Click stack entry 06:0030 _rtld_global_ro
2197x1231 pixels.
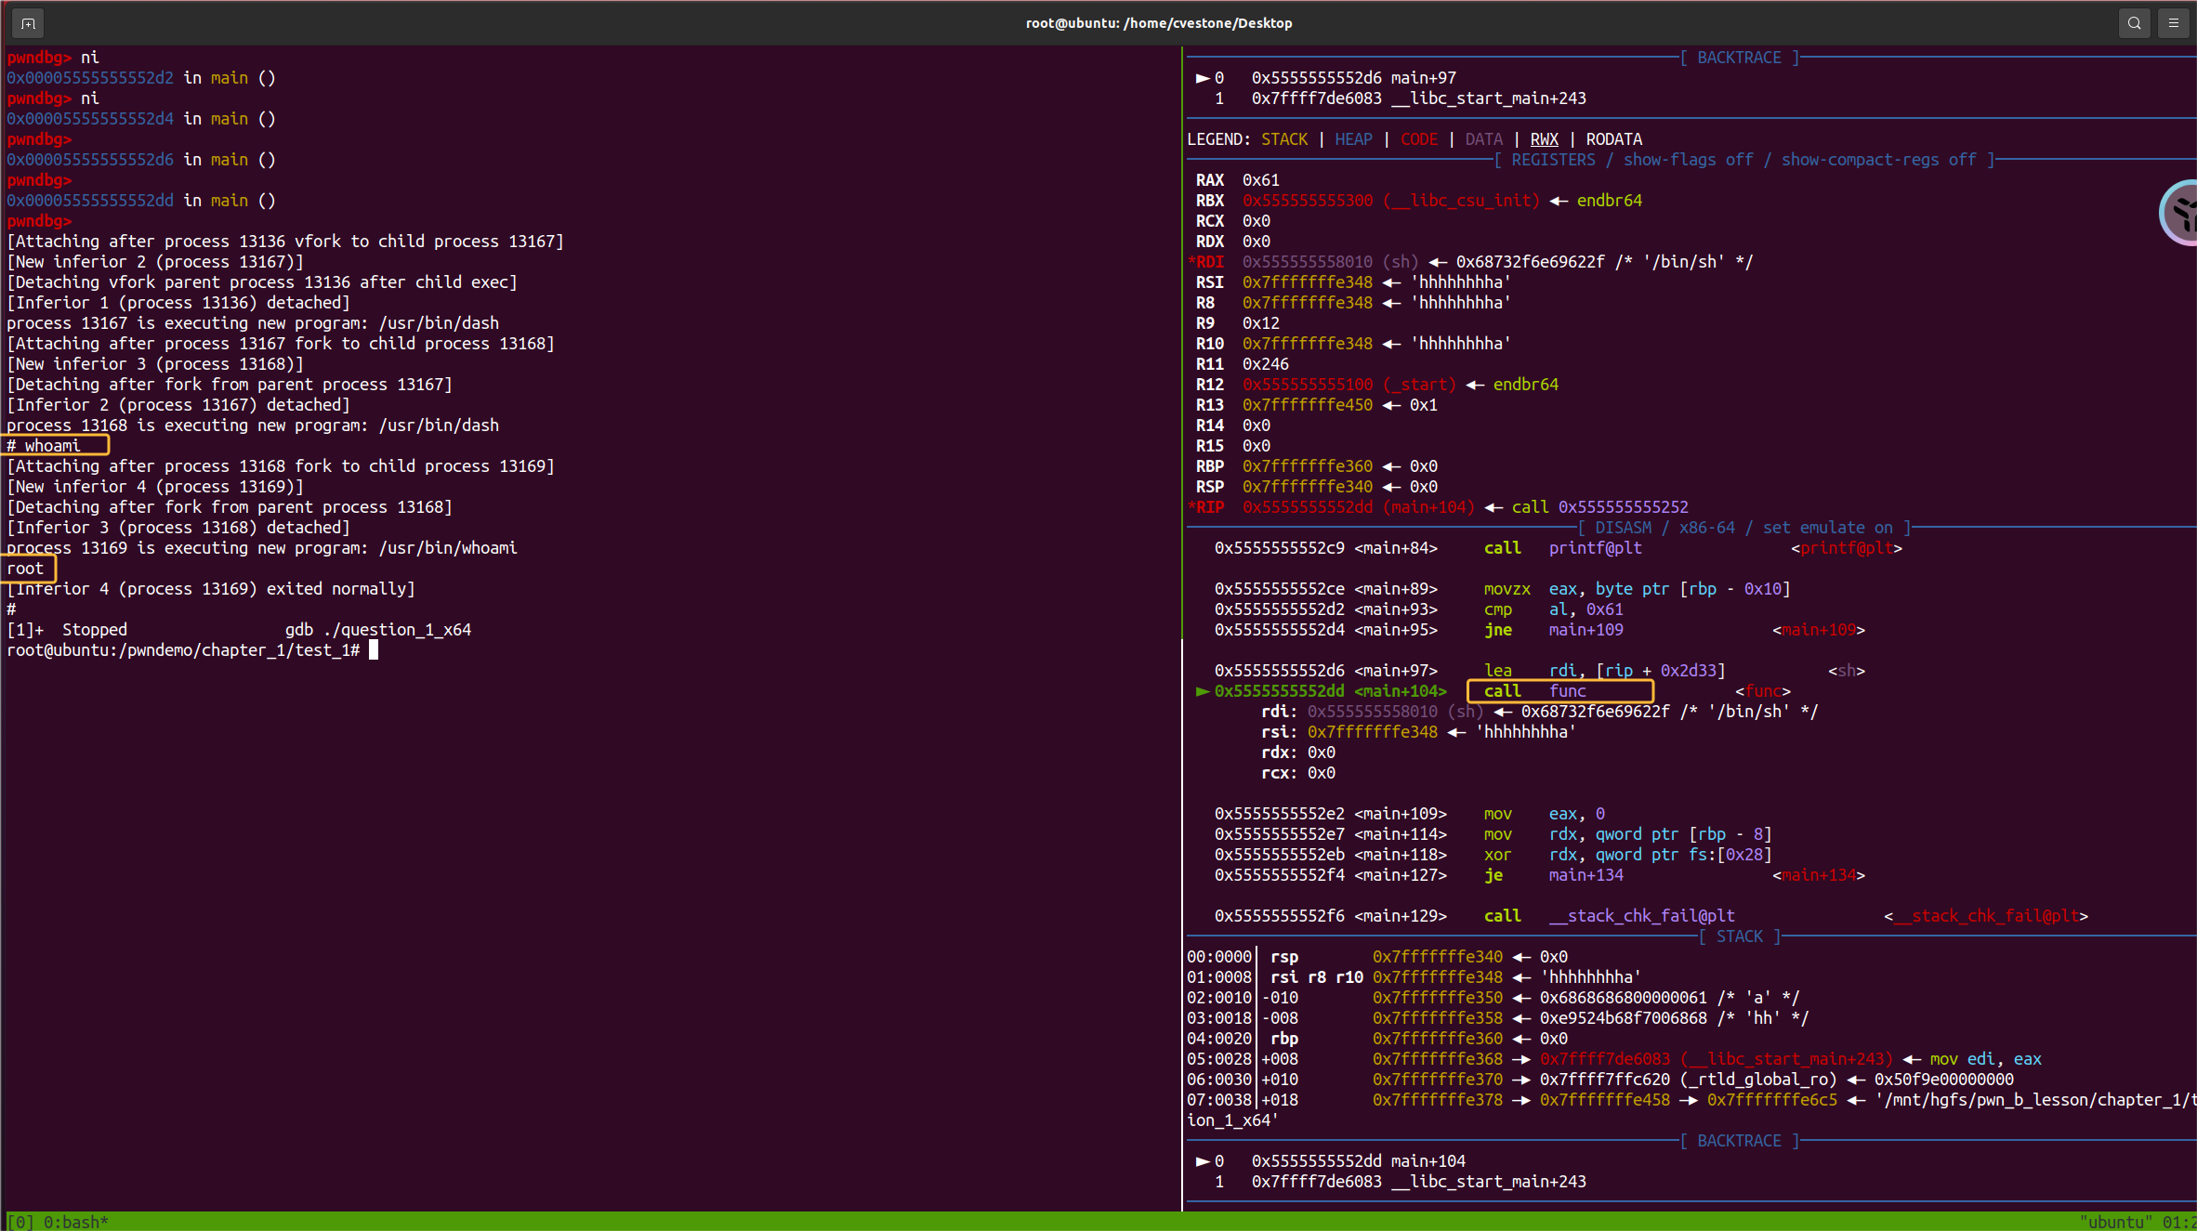[x=1599, y=1080]
